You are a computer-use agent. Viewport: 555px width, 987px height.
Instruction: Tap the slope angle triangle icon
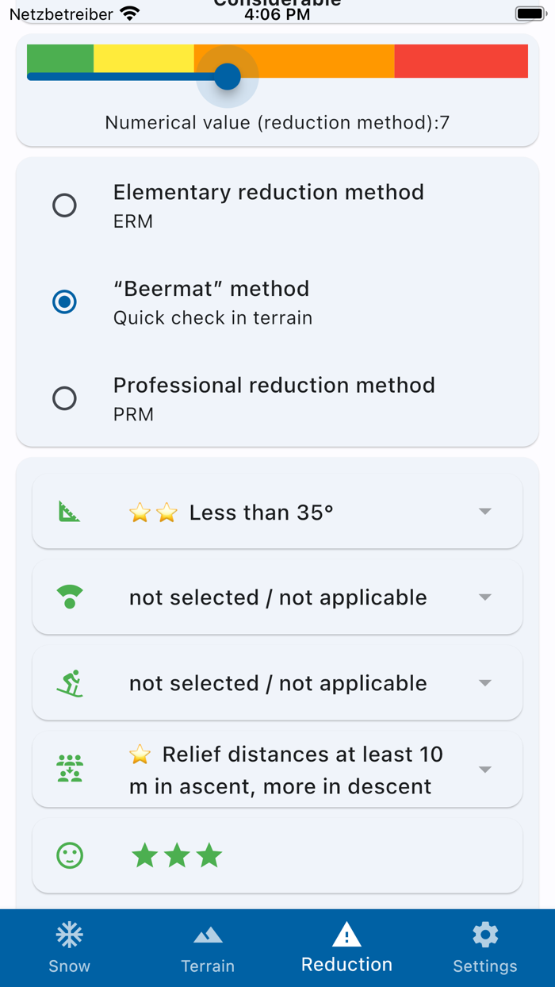pos(70,512)
